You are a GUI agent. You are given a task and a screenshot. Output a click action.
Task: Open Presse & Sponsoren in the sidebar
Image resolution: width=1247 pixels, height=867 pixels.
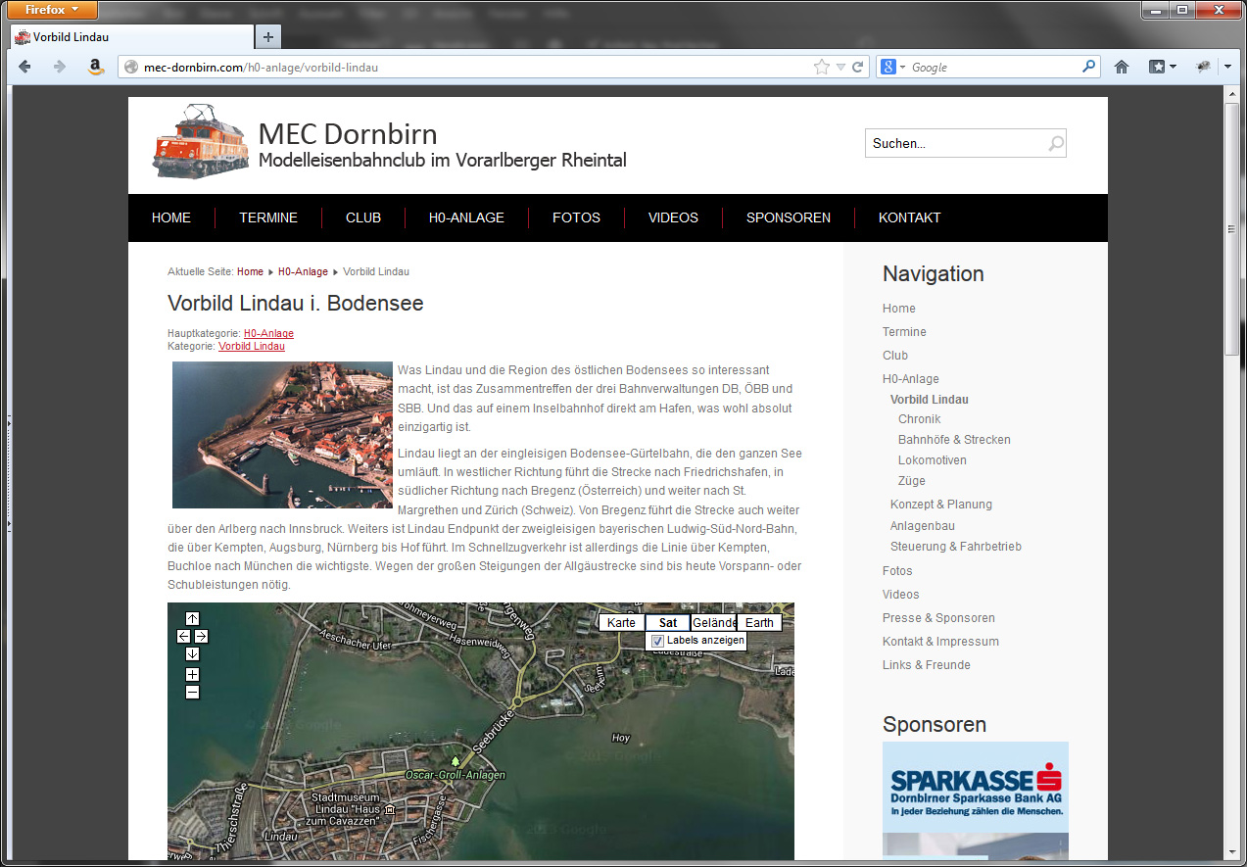[938, 618]
